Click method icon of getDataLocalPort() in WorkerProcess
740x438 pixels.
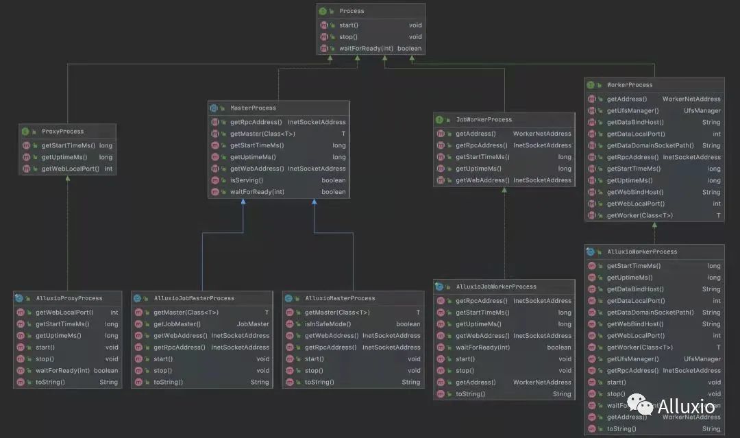pyautogui.click(x=592, y=134)
